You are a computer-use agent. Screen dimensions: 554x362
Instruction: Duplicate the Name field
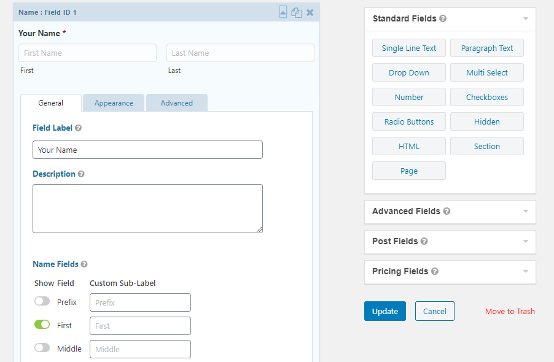[x=297, y=12]
